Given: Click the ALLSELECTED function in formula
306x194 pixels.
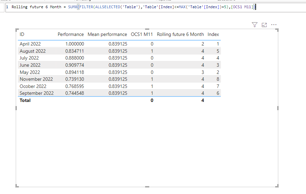Looking at the screenshot, I should (x=107, y=7).
